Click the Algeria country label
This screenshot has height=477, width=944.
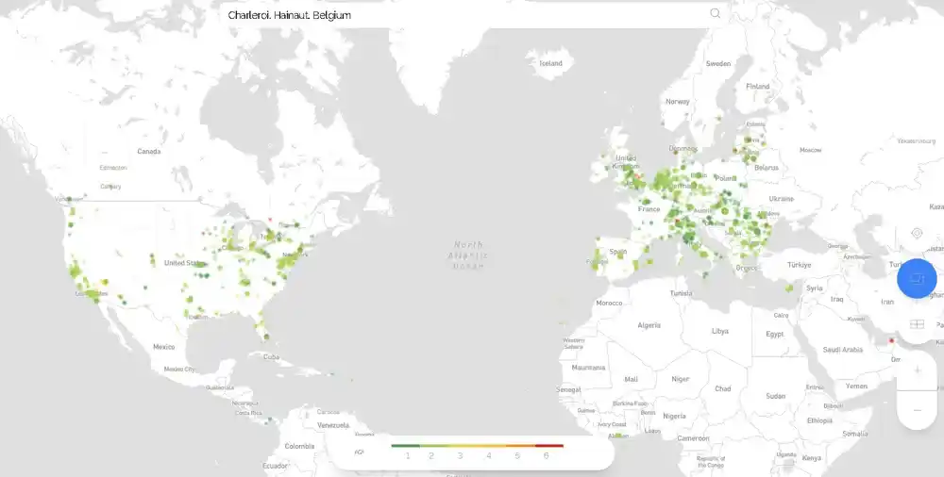pos(649,325)
